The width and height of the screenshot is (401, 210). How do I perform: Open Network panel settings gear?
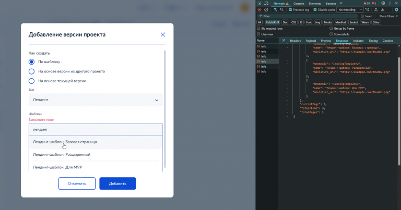coord(396,10)
